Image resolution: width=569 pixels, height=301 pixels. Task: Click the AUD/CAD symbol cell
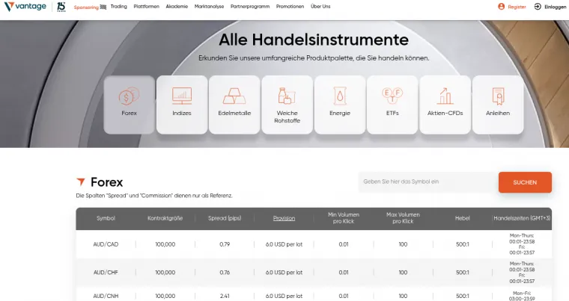[x=106, y=244]
